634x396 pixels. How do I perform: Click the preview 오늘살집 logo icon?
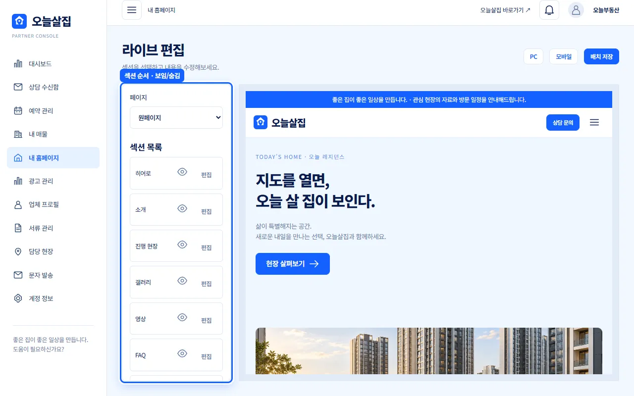[261, 122]
